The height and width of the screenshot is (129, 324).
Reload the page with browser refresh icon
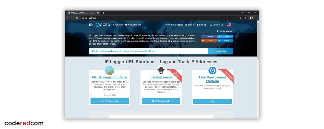pyautogui.click(x=77, y=18)
